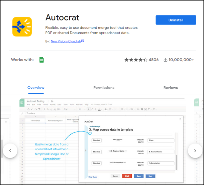This screenshot has height=185, width=204.
Task: Click the red SAVE button in dialog
Action: [127, 176]
